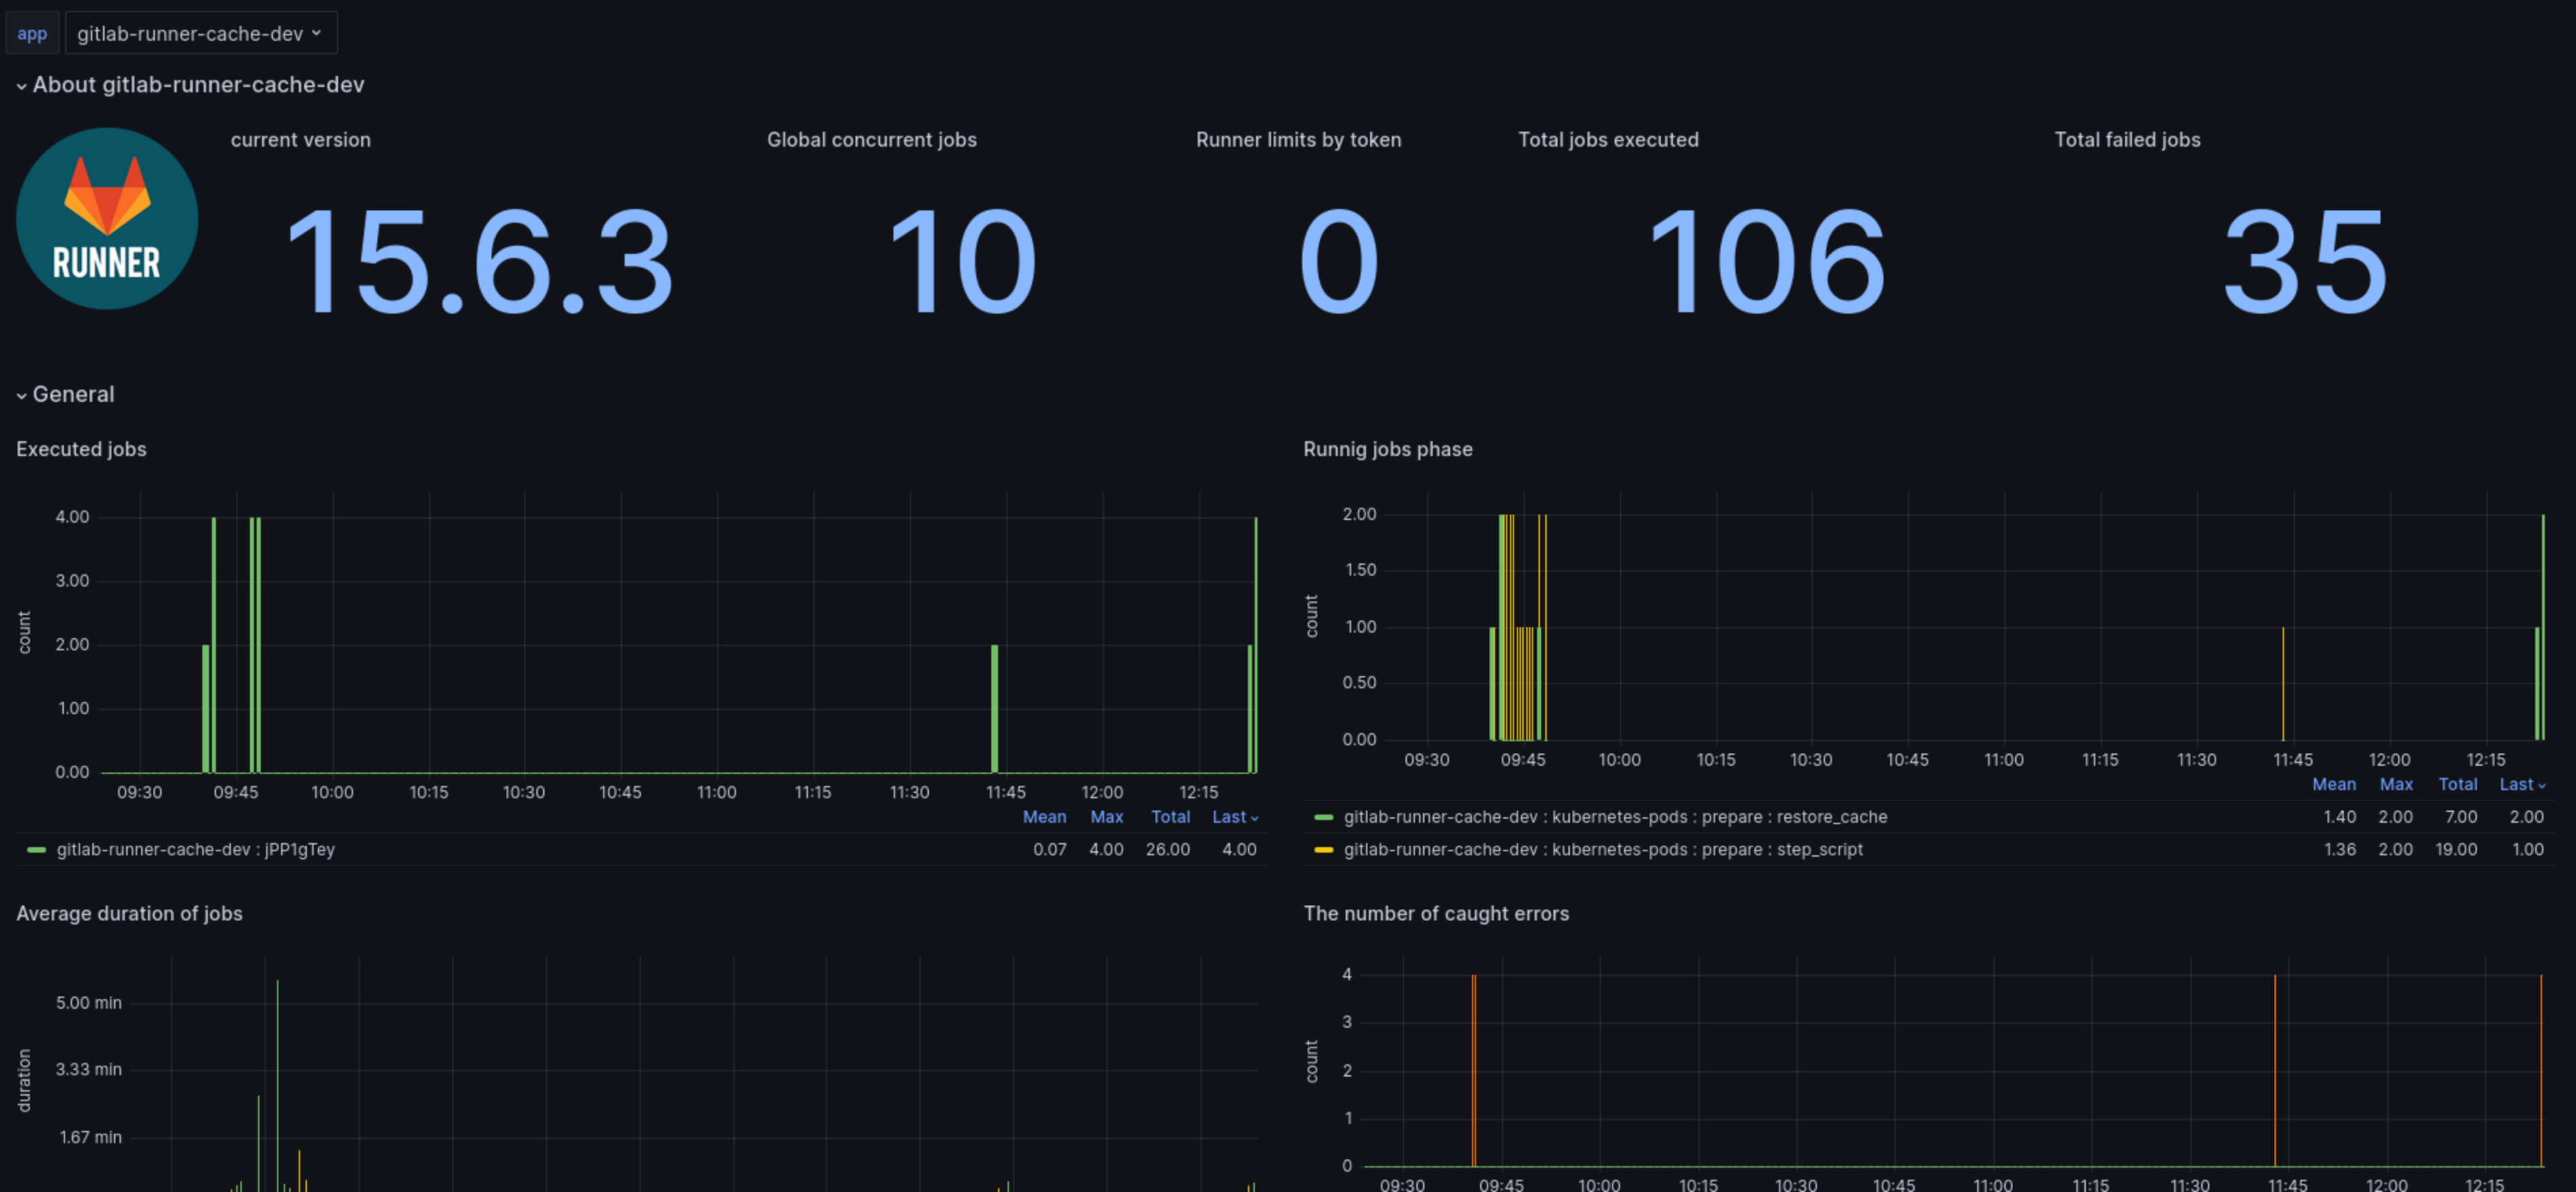Sort Runnig jobs phase legend by Total
The height and width of the screenshot is (1192, 2576).
click(2457, 785)
